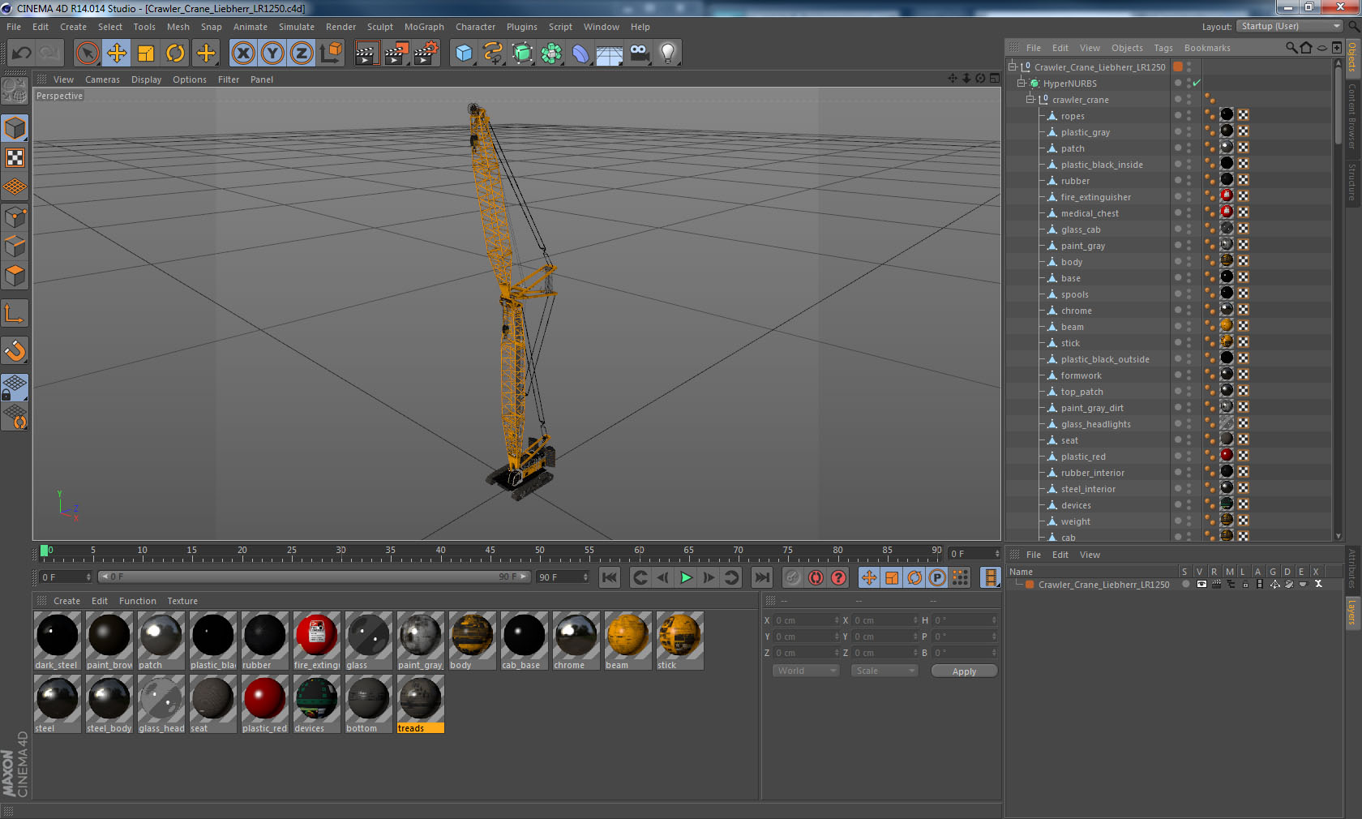Viewport: 1362px width, 819px height.
Task: Toggle HyperNURBS green checkmark
Action: coord(1197,84)
